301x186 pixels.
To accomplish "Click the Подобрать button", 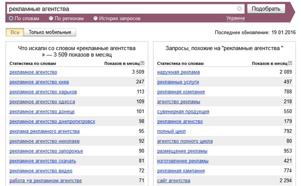I will [266, 9].
